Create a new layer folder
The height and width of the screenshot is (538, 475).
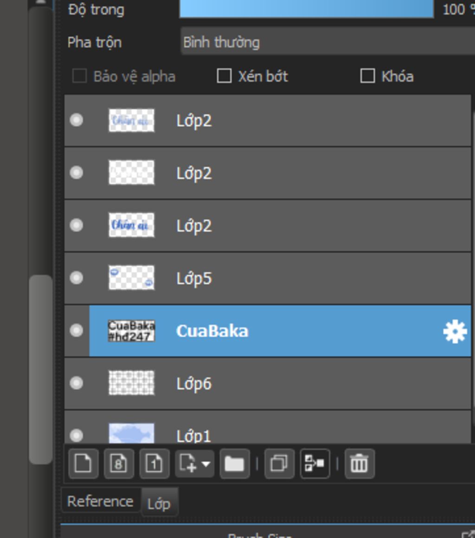click(234, 463)
